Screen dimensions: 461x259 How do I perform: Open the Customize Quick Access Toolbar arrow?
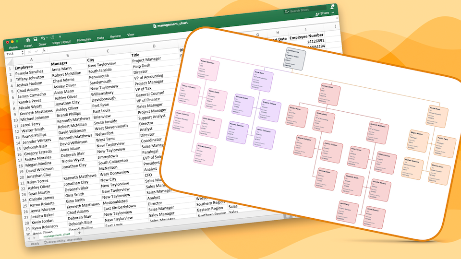[60, 37]
